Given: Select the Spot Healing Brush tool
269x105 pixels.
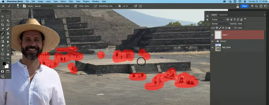Looking at the screenshot, I should pos(8,29).
